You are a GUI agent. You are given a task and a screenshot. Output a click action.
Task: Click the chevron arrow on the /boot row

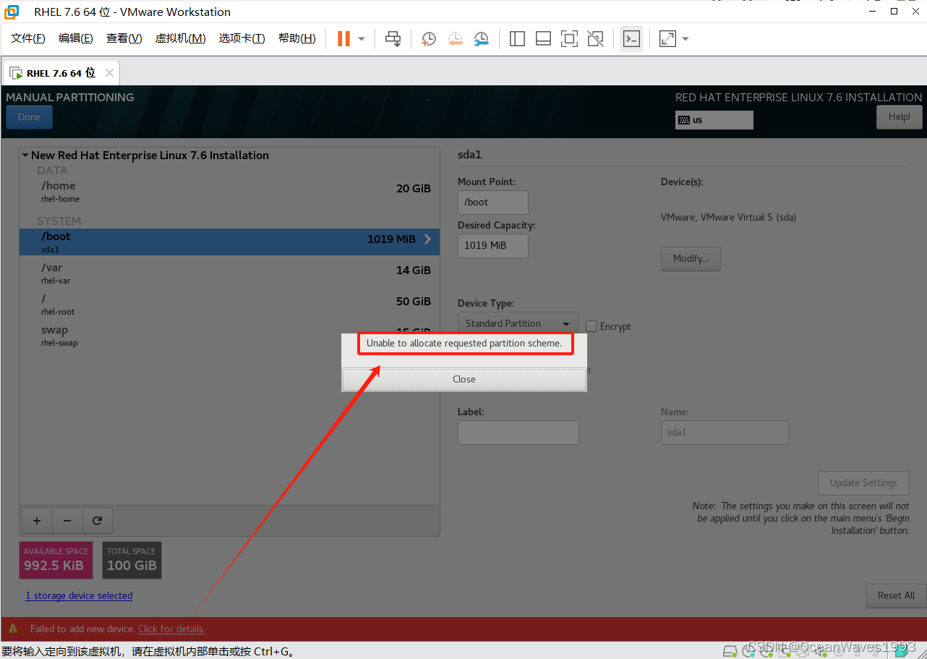427,239
